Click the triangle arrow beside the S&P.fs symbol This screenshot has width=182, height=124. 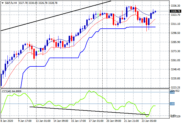[3, 3]
